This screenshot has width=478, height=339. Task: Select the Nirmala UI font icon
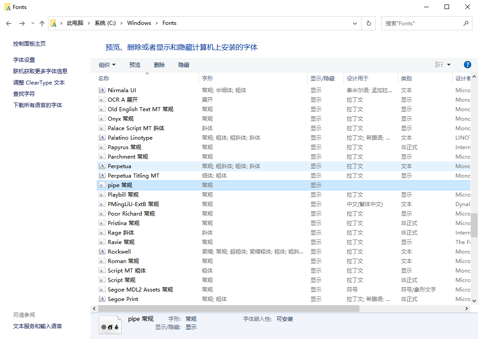(x=102, y=90)
